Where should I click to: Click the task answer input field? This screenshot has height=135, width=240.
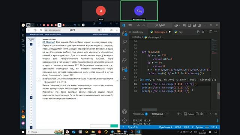click(x=100, y=126)
